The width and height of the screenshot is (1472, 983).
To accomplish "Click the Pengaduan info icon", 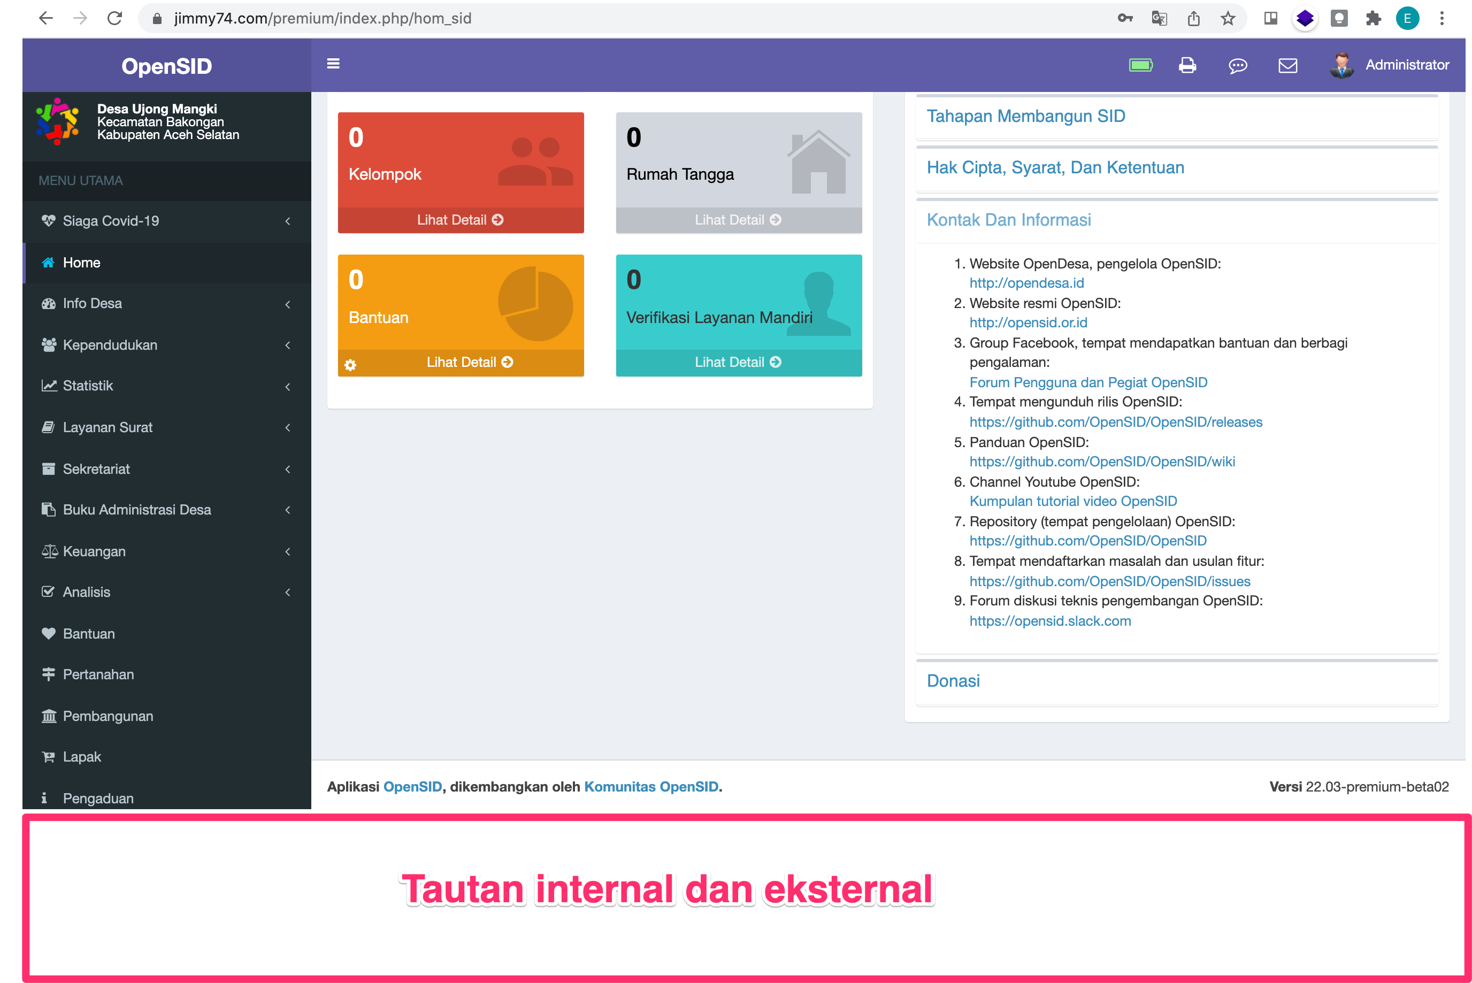I will [x=44, y=797].
